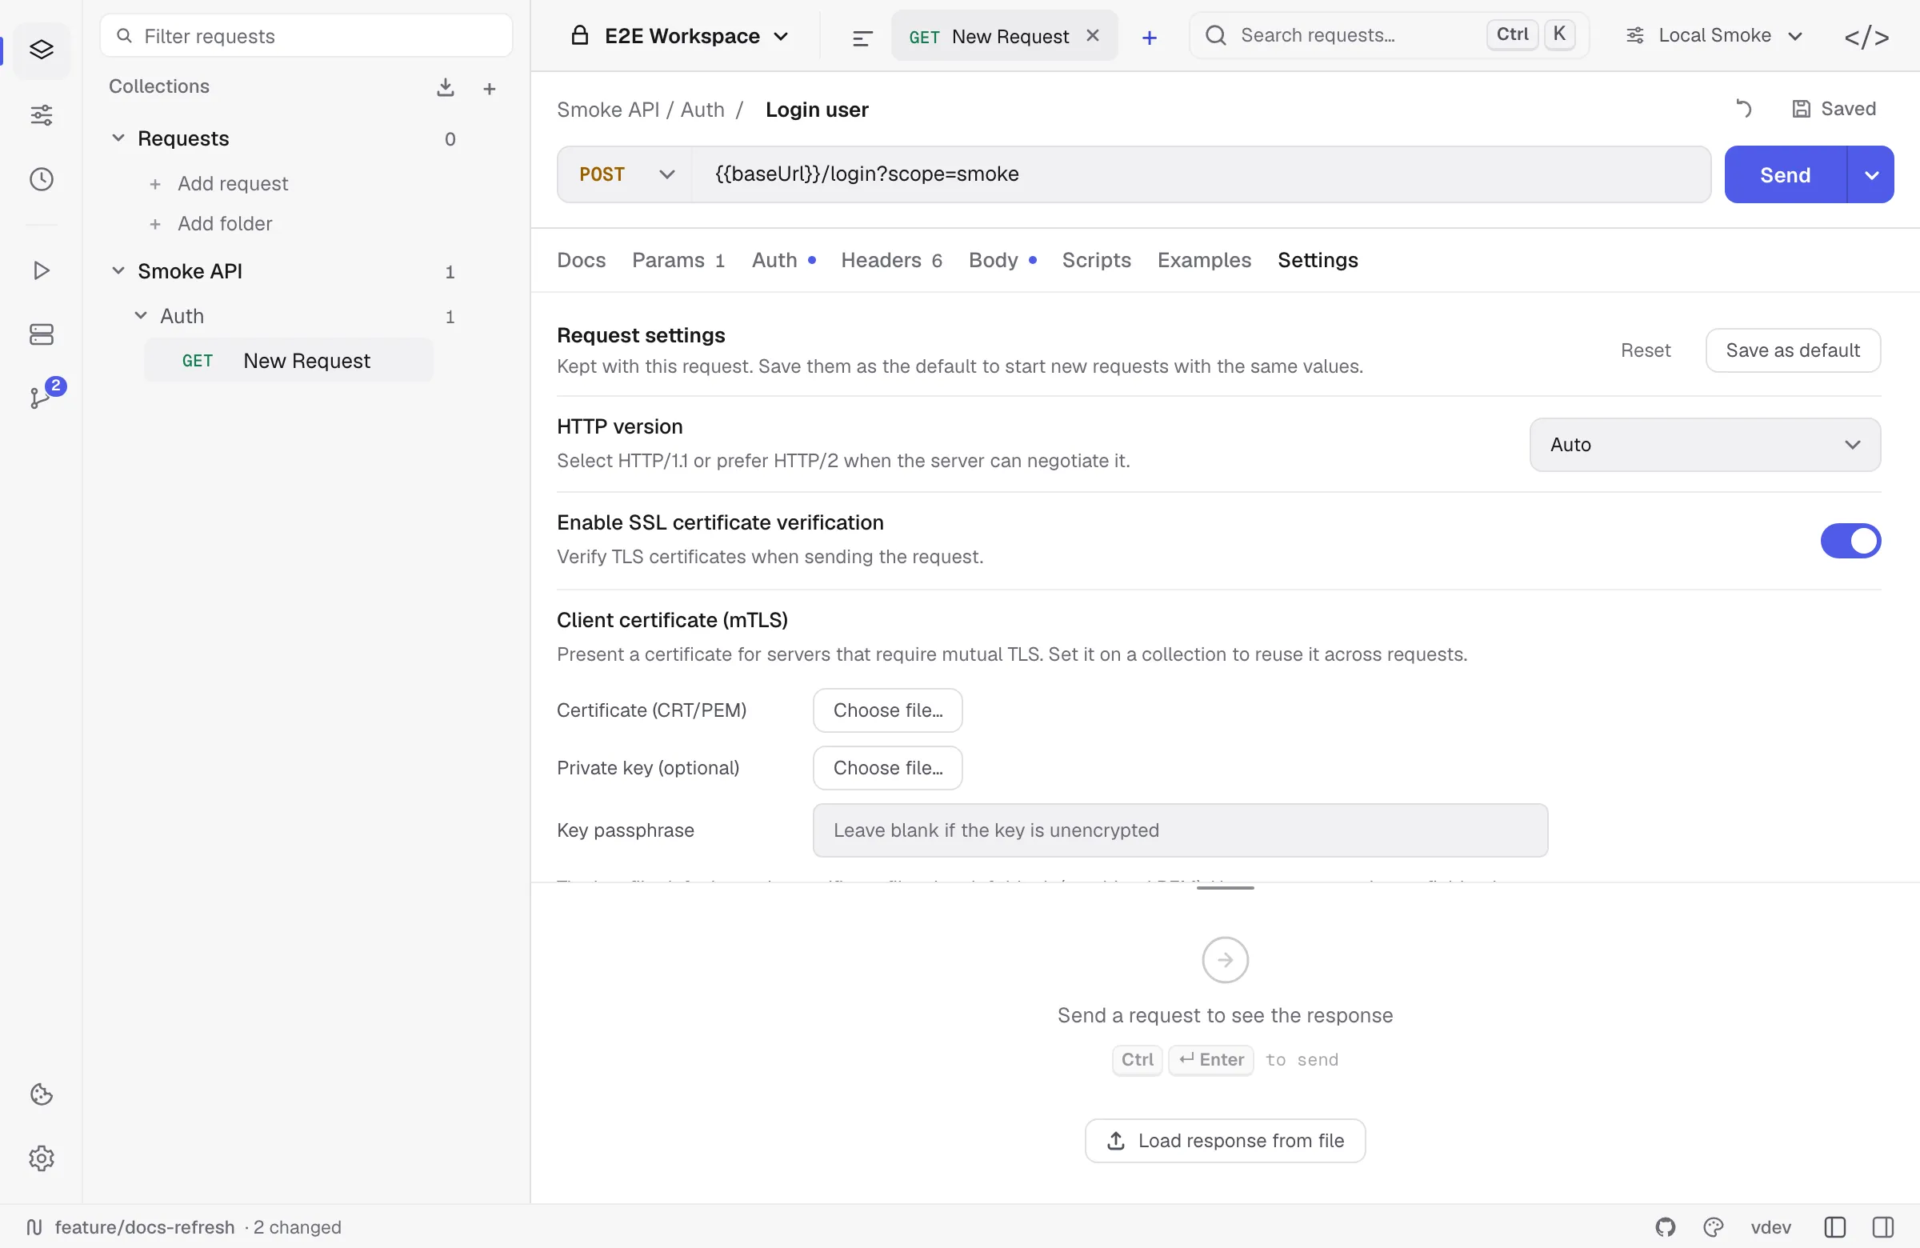Open the mock server icon in sidebar
This screenshot has height=1248, width=1920.
[x=41, y=334]
